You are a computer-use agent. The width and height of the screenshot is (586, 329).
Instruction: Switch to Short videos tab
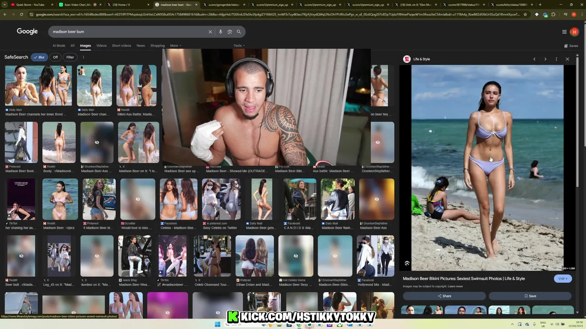pos(121,46)
